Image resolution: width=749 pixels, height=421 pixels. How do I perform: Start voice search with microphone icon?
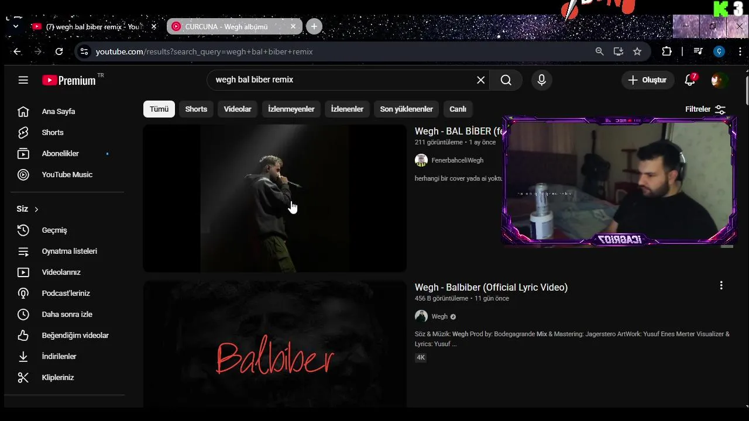pos(542,80)
